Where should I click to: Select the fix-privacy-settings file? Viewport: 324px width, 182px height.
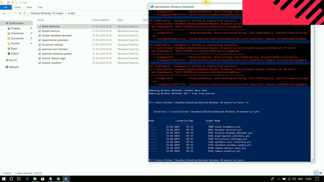pyautogui.click(x=52, y=44)
